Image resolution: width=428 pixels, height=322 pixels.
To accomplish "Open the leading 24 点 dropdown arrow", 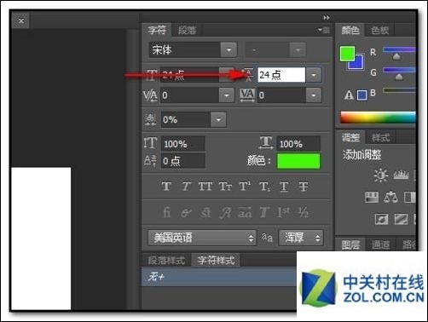I will tap(314, 75).
